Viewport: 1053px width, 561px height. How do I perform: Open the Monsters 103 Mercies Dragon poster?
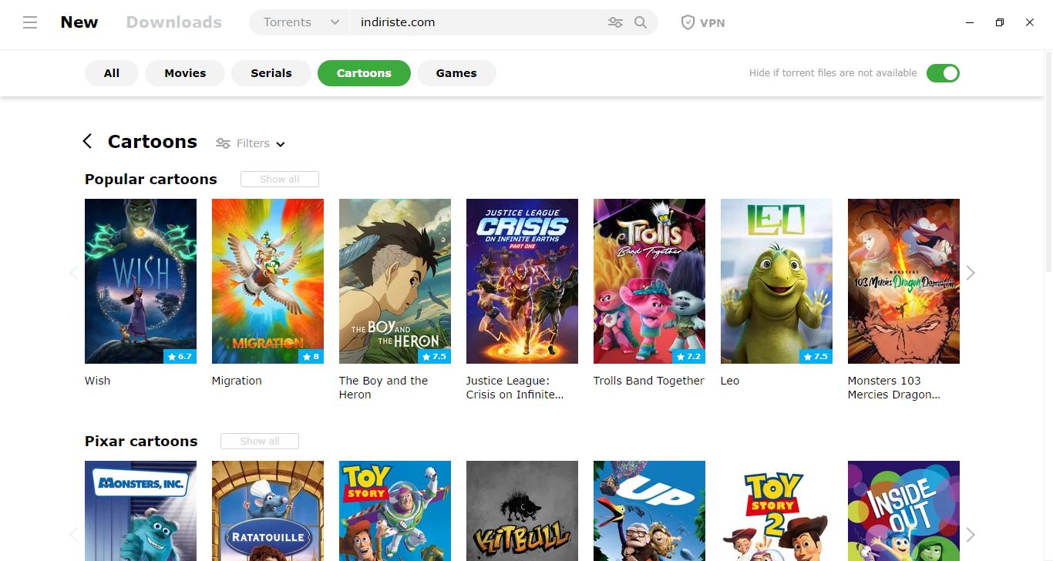point(903,281)
